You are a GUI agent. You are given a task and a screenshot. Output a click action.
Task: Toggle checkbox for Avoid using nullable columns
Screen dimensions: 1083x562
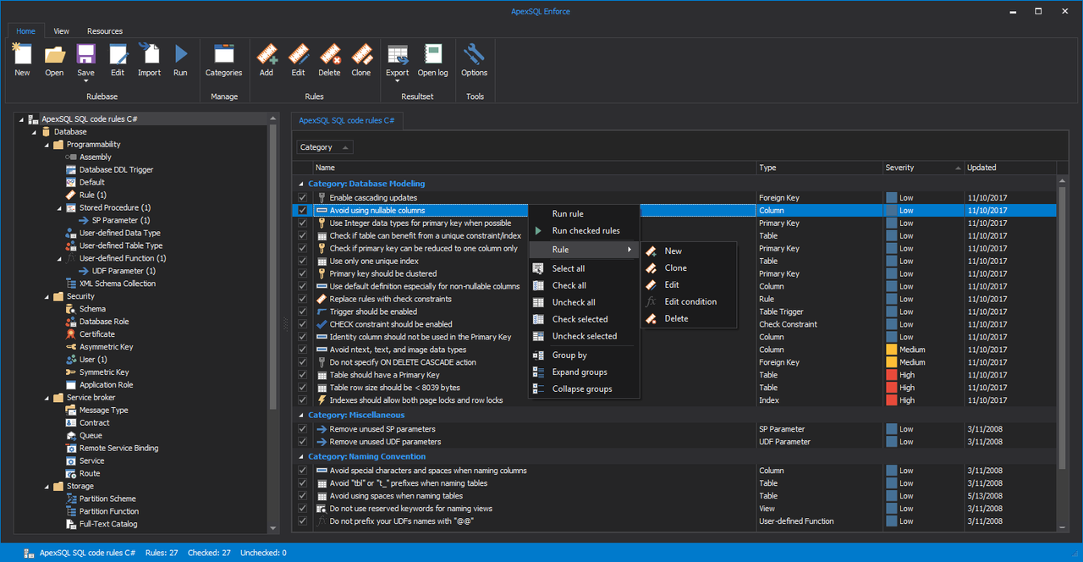point(302,211)
